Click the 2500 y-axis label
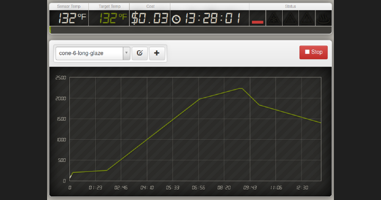The height and width of the screenshot is (200, 381). point(61,78)
